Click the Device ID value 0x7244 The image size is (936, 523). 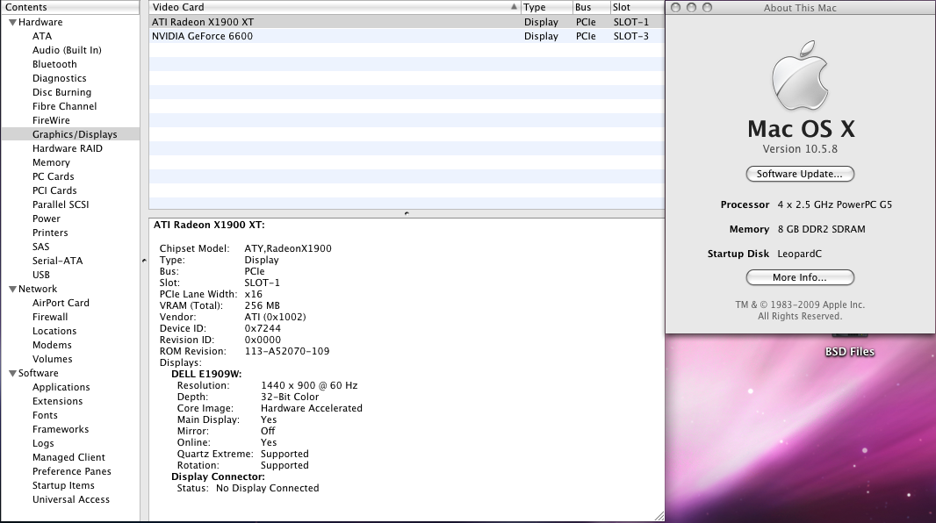tap(263, 328)
